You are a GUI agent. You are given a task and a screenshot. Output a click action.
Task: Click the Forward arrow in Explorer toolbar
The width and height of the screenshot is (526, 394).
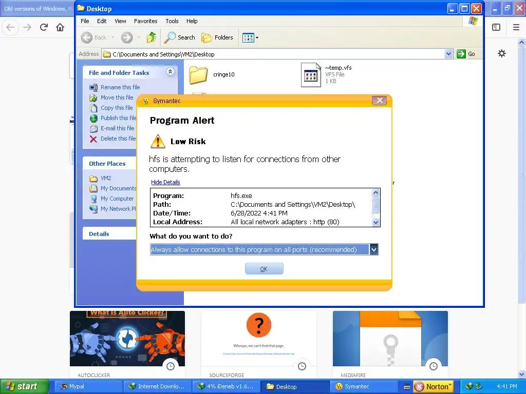pyautogui.click(x=127, y=37)
